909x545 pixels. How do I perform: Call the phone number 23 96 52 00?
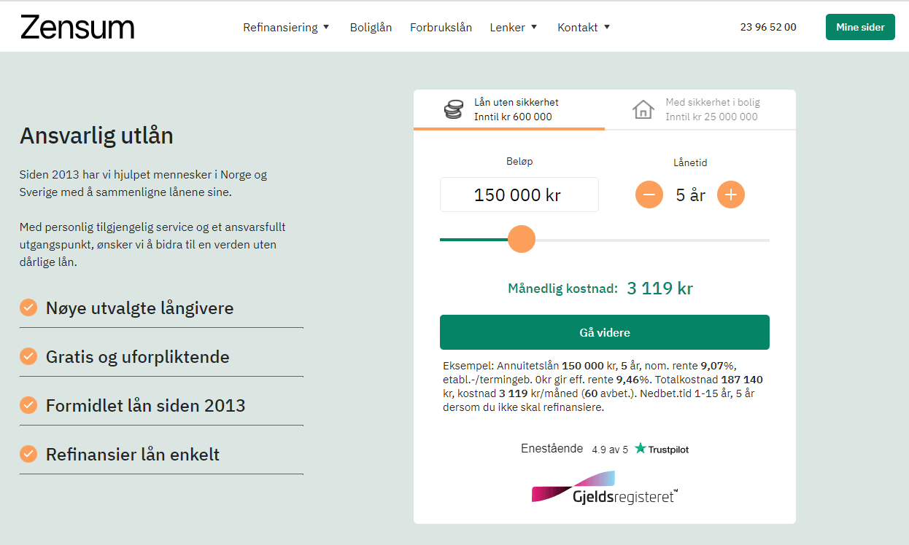(768, 27)
